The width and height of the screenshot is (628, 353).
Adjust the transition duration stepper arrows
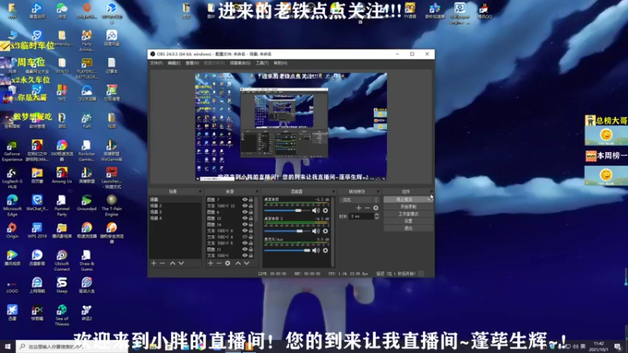(377, 217)
